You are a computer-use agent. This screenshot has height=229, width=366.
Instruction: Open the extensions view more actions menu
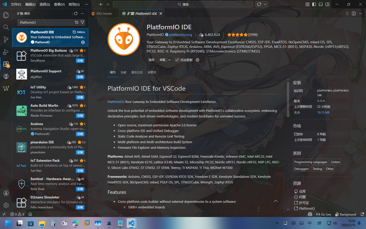click(x=82, y=14)
